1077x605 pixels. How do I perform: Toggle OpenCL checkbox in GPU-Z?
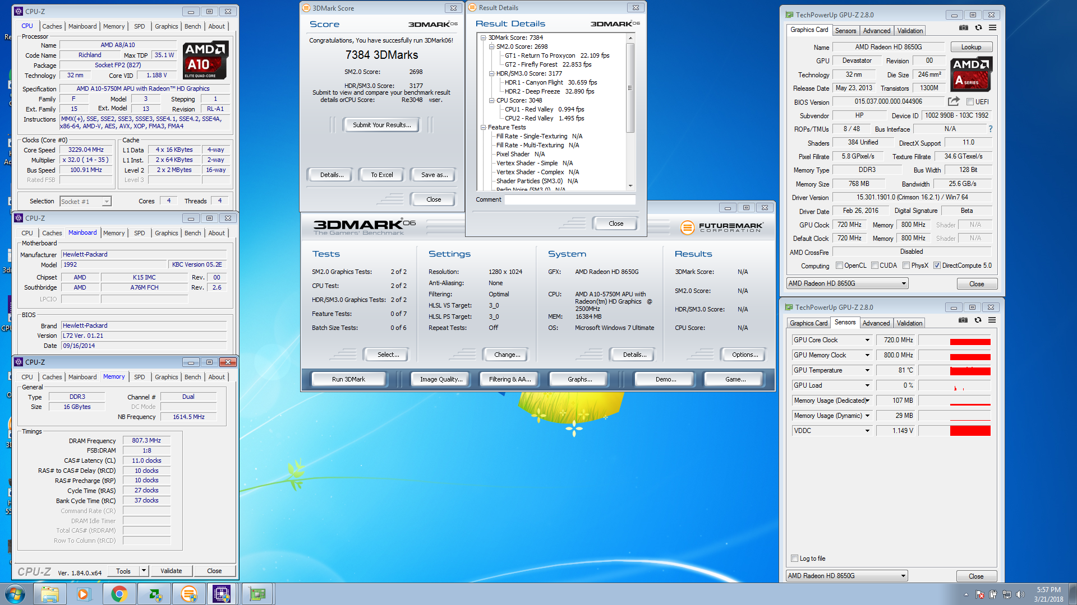839,266
